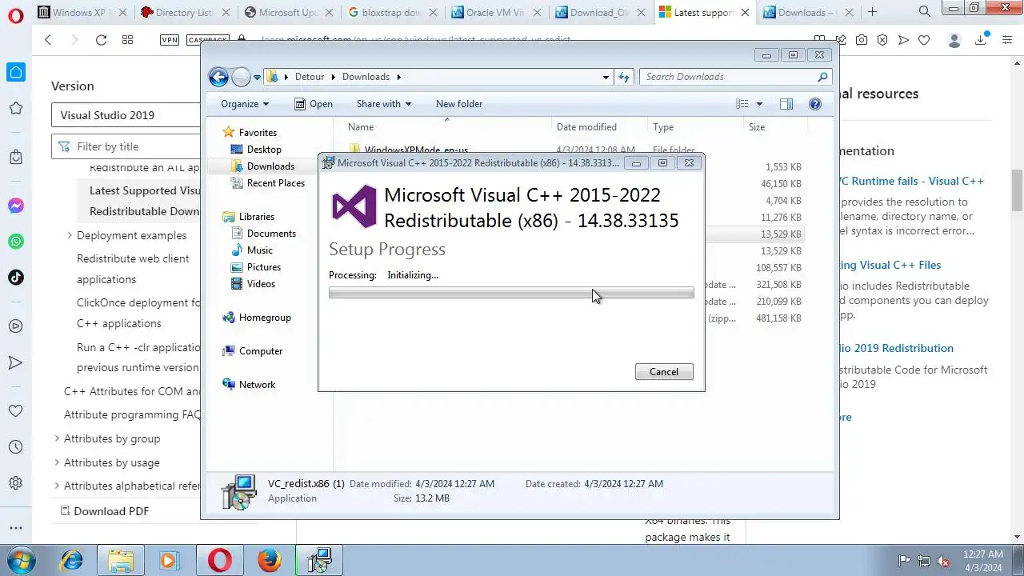Viewport: 1024px width, 576px height.
Task: Toggle the Explorer preview pane
Action: 786,104
